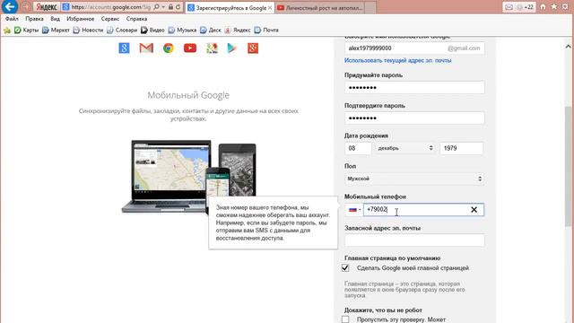The width and height of the screenshot is (574, 323).
Task: Open the Музыка bookmark
Action: tap(182, 30)
